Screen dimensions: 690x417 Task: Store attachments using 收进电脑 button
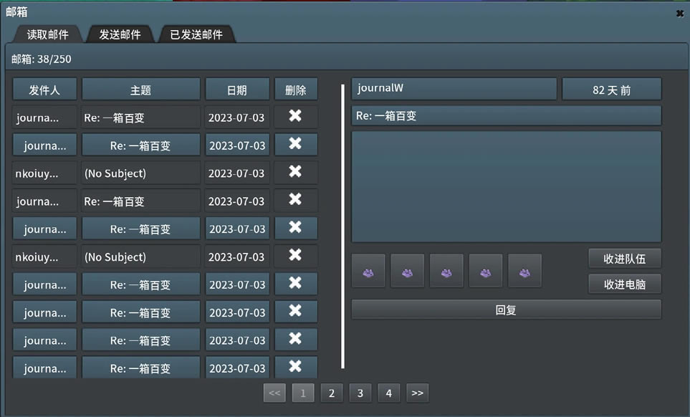[624, 284]
